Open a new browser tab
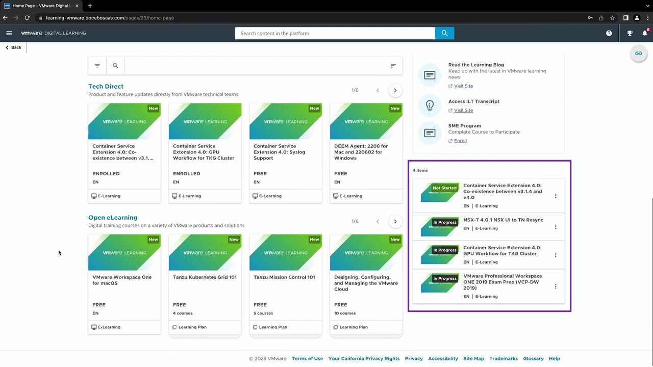653x367 pixels. 90,6
